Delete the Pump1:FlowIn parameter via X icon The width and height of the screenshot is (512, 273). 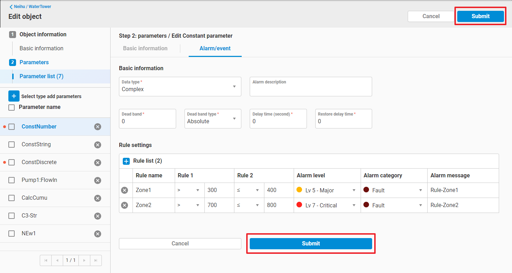pyautogui.click(x=98, y=180)
